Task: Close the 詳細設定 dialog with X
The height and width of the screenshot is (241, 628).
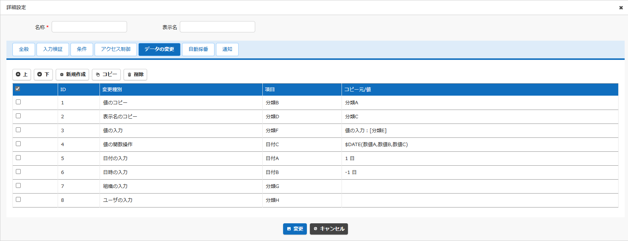Action: point(621,8)
